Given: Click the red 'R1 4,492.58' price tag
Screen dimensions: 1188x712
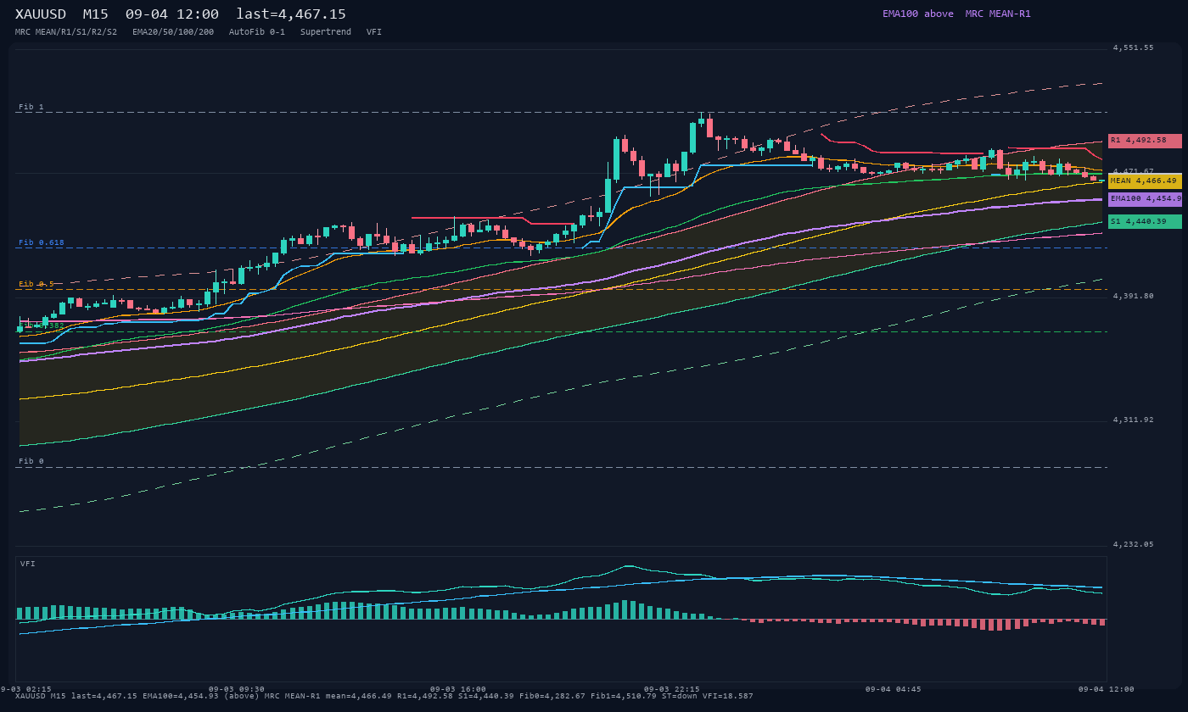Looking at the screenshot, I should pyautogui.click(x=1145, y=141).
